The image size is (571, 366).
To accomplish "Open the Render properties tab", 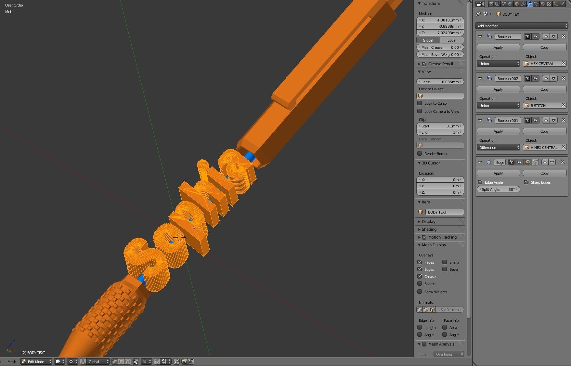I will pyautogui.click(x=491, y=4).
